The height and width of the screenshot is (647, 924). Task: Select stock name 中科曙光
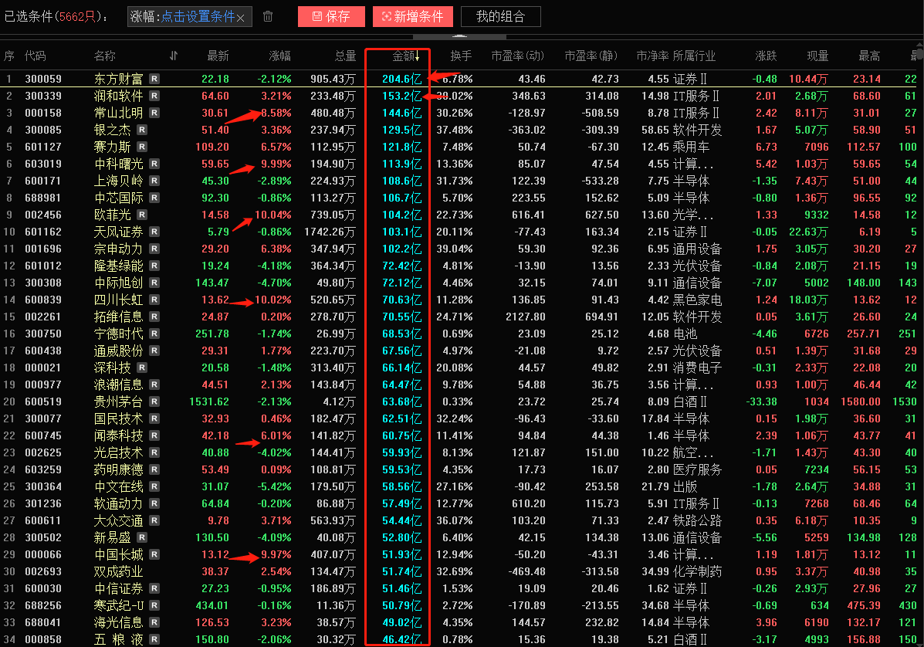118,164
